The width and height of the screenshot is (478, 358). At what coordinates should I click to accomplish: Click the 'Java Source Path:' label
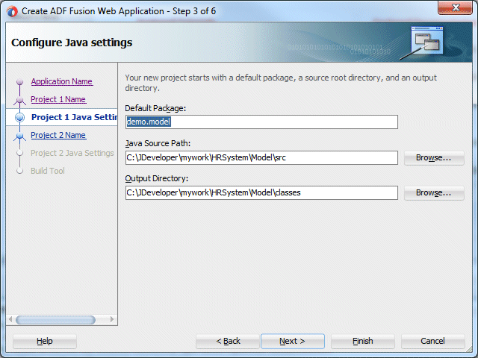point(158,143)
